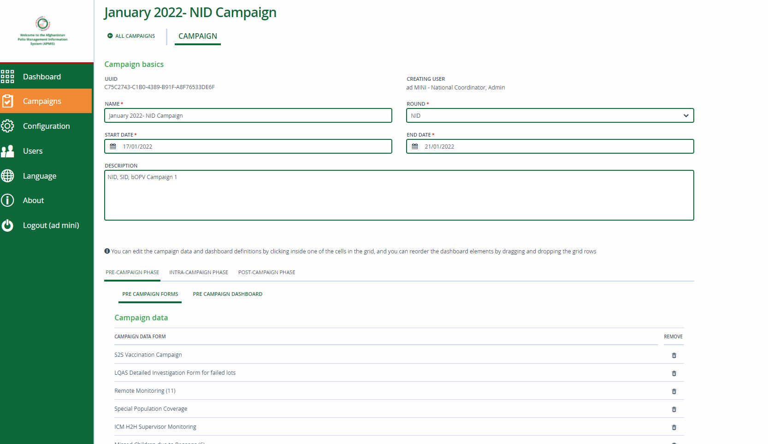Open Configuration via the gear icon
The image size is (768, 444).
(8, 126)
